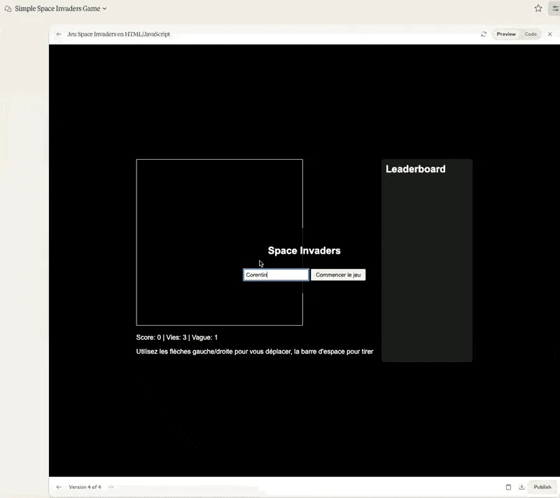Switch to the Code tab
The height and width of the screenshot is (498, 560).
[x=531, y=34]
